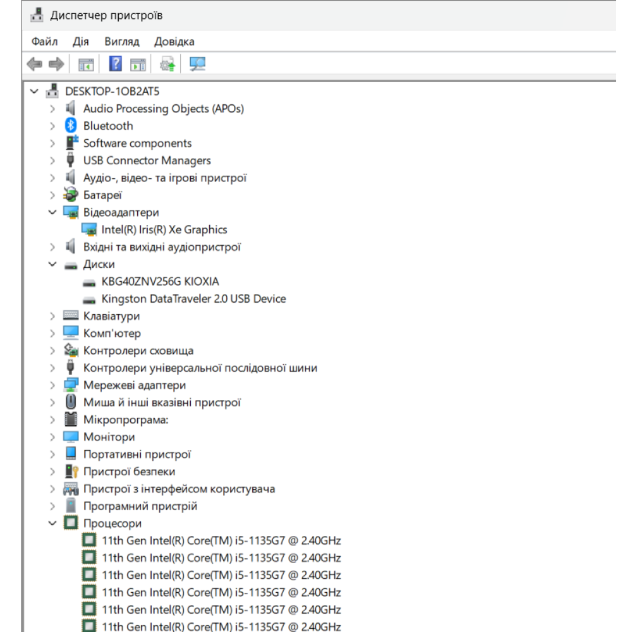
Task: Collapse the Відеоадаптери category
Action: click(52, 212)
